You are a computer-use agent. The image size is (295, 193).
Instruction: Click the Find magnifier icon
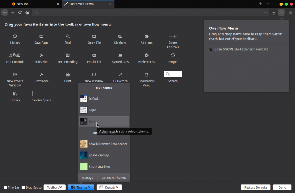click(x=67, y=36)
